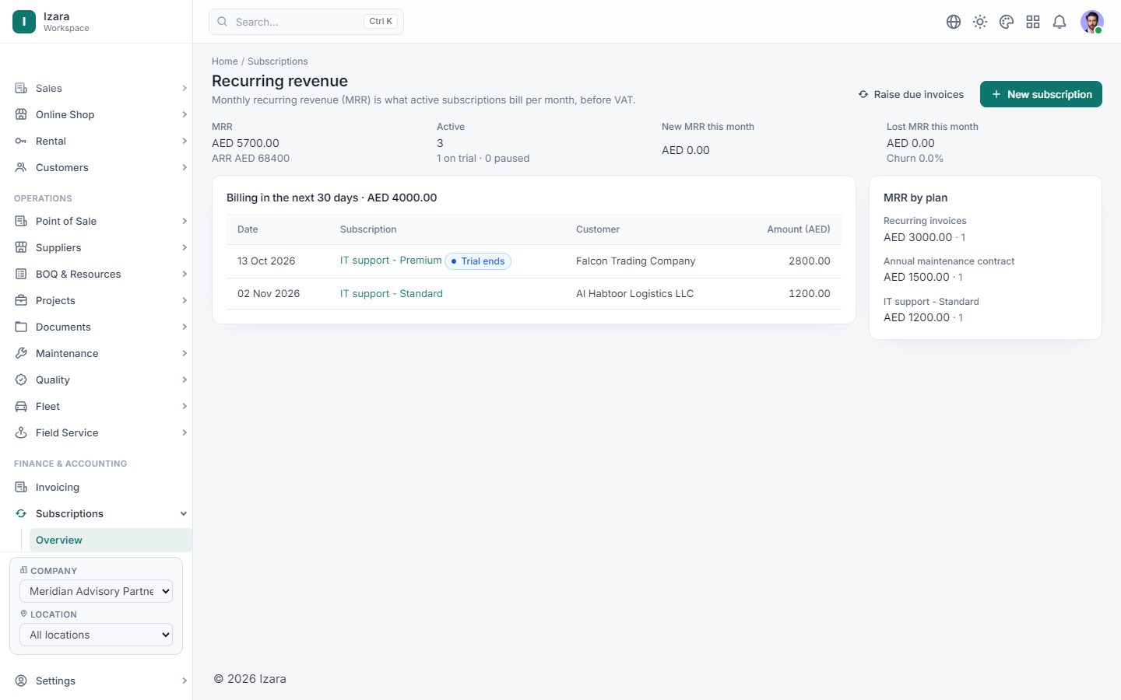Screen dimensions: 1121x700
Task: Click the Izara workspace logo
Action: (24, 22)
